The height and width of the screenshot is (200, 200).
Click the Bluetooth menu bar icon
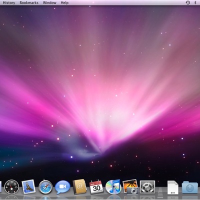pos(195,2)
